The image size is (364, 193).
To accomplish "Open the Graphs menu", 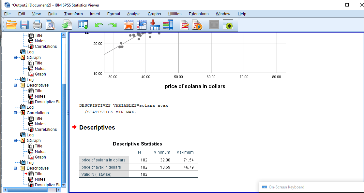I will point(154,14).
